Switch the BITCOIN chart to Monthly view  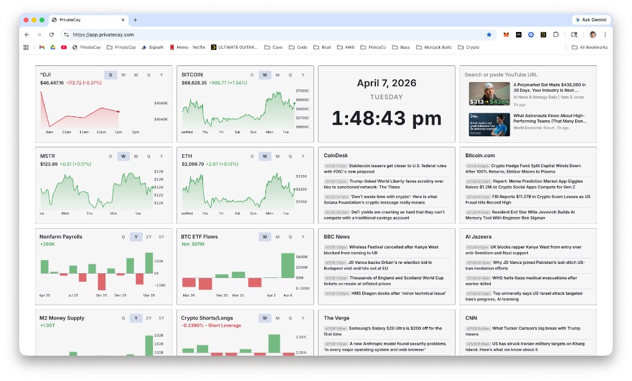pyautogui.click(x=276, y=75)
